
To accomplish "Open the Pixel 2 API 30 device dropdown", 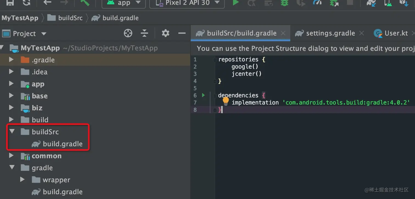I will tap(187, 3).
